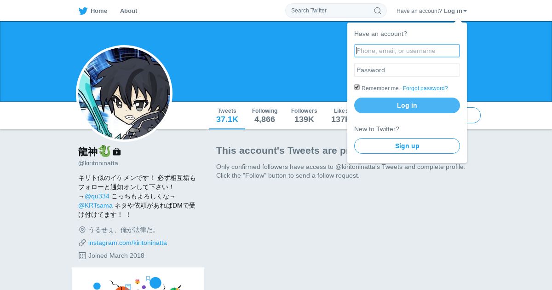The height and width of the screenshot is (290, 552).
Task: Click the Twitter bird logo
Action: [83, 11]
